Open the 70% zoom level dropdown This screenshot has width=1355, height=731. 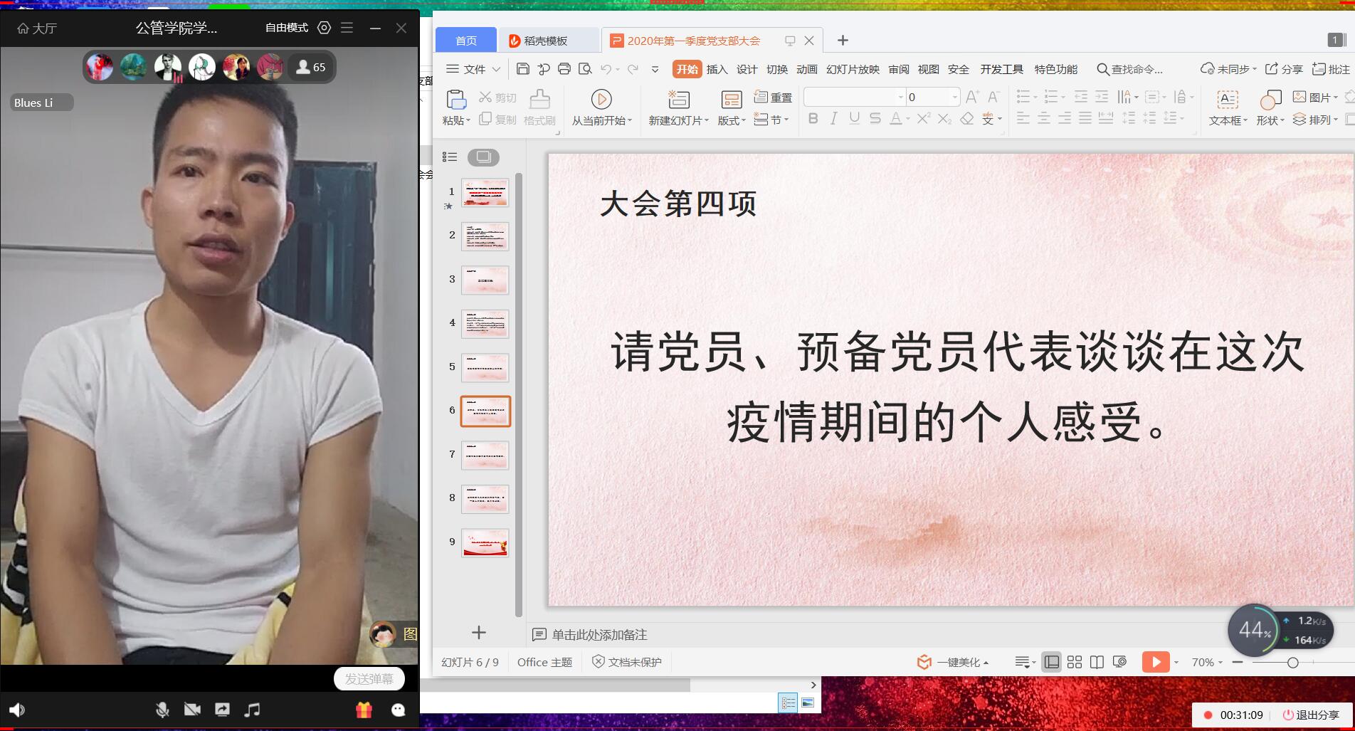coord(1207,662)
